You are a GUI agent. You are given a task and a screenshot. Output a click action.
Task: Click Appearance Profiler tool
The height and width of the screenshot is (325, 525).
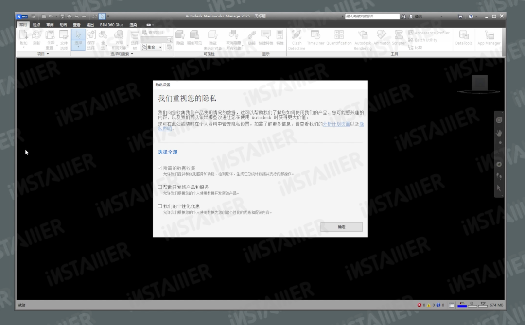click(x=429, y=33)
